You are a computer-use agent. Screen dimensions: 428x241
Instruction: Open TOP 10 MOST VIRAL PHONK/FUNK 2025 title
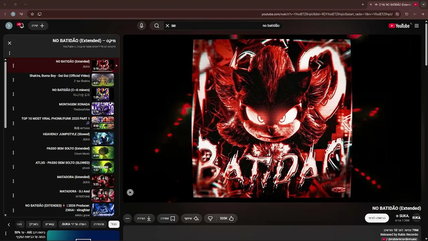(x=56, y=118)
